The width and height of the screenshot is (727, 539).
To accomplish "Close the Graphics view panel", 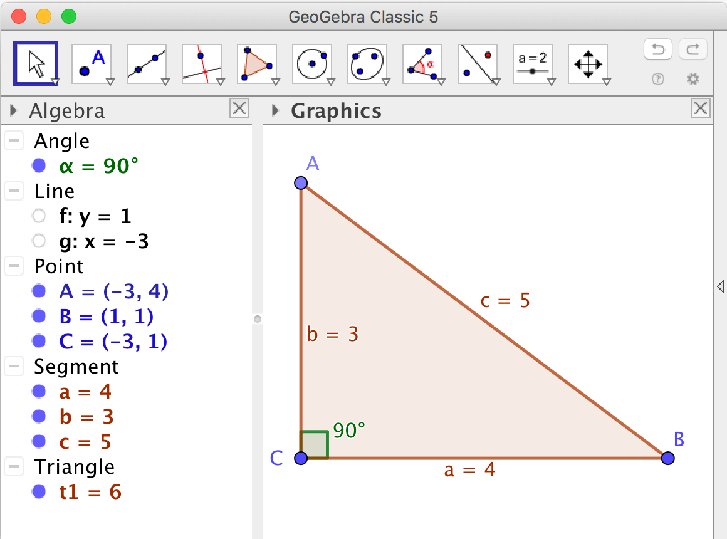I will tap(701, 108).
